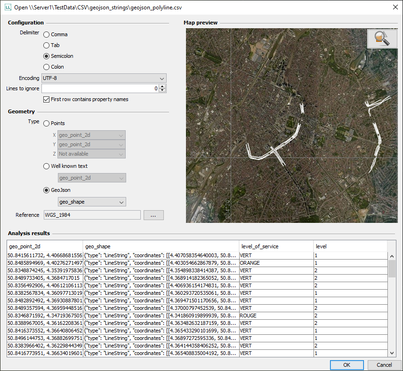
Task: Click the results scrollbar down arrow
Action: [392, 353]
